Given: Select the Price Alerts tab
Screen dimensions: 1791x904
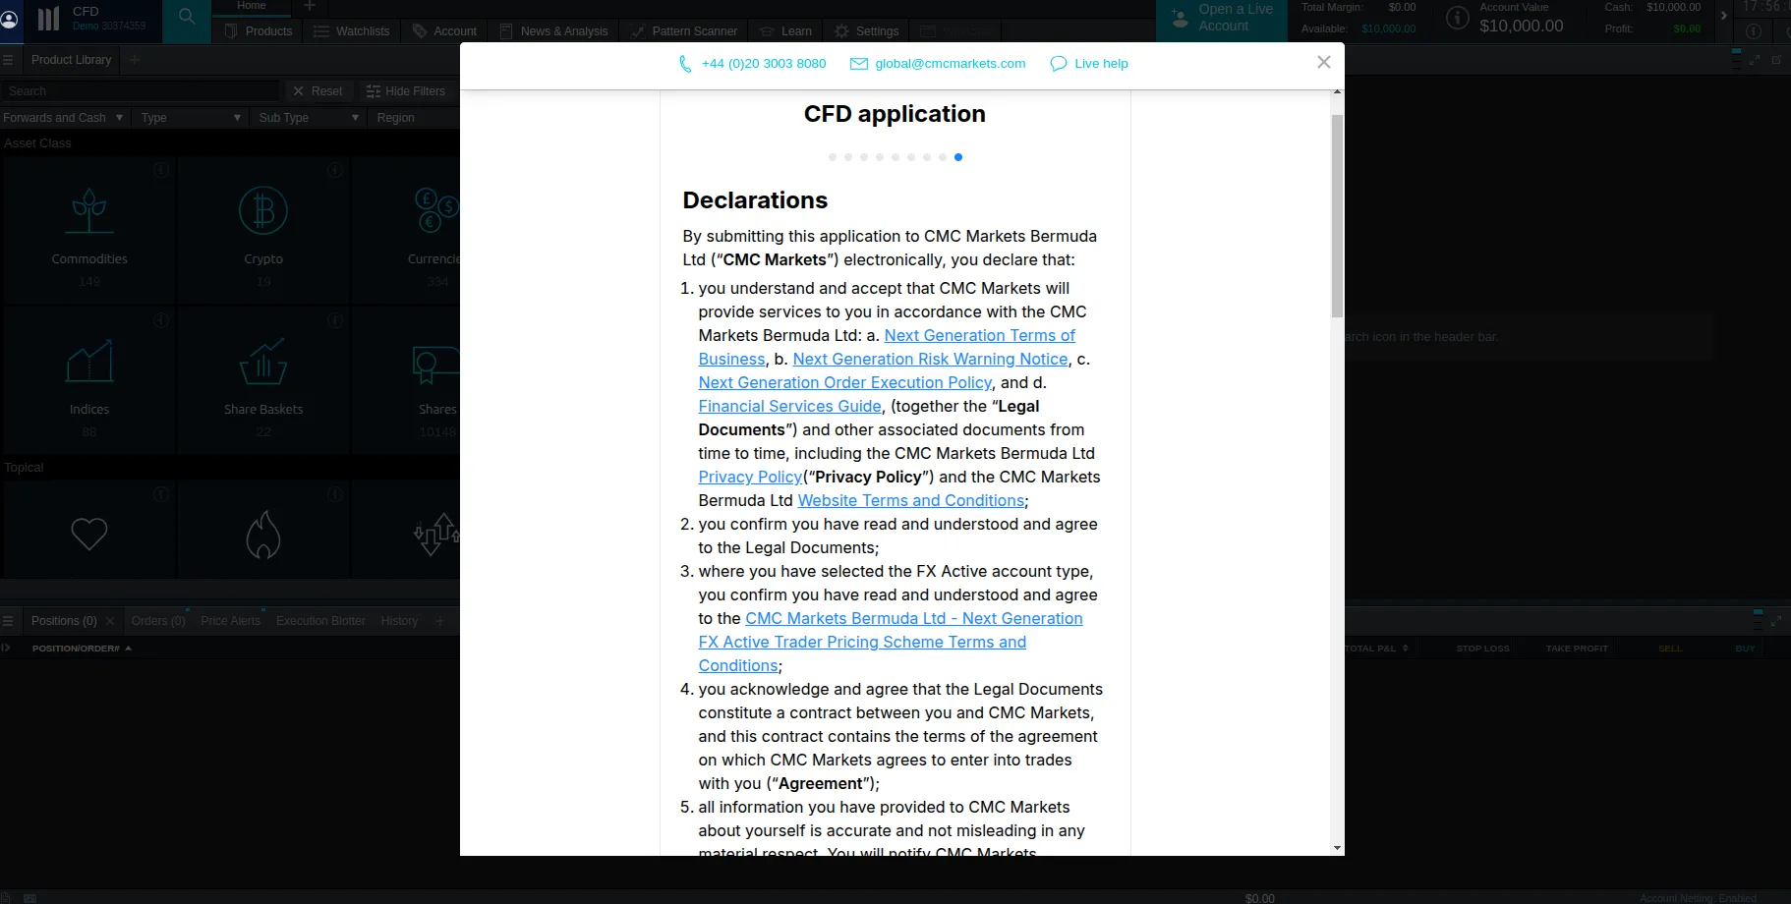Looking at the screenshot, I should 231,621.
